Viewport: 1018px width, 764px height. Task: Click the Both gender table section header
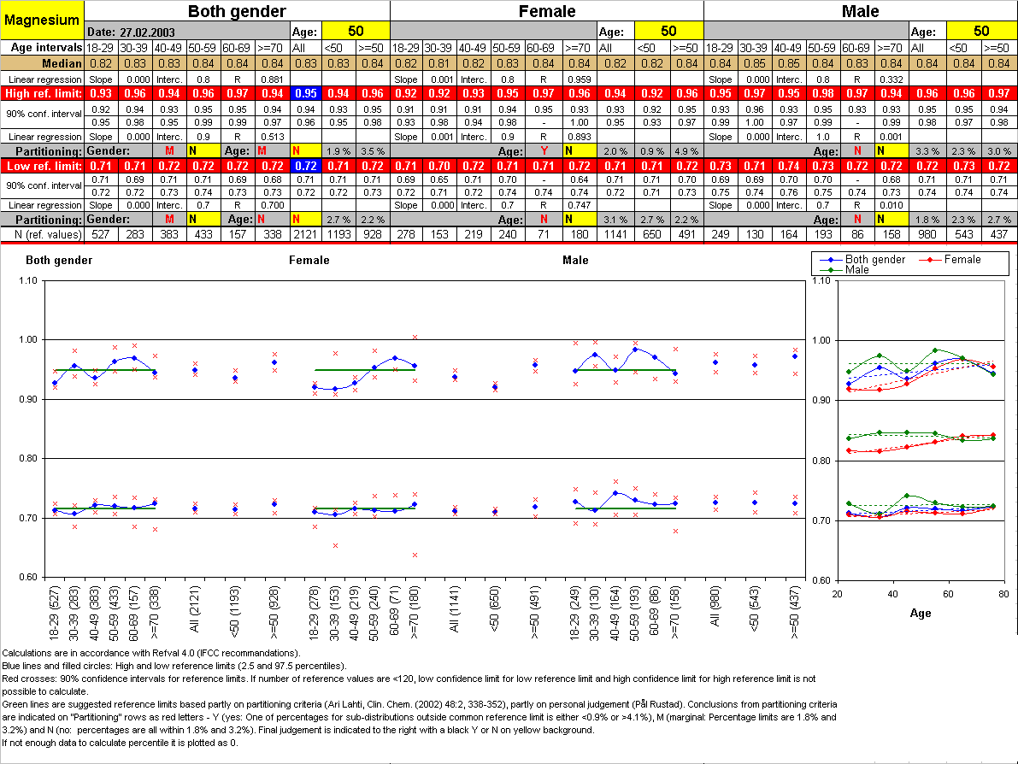coord(237,11)
